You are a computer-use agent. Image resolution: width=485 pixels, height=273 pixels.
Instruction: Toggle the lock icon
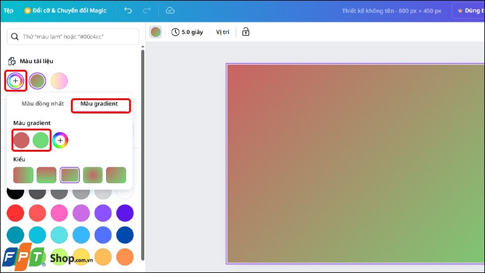pos(246,32)
